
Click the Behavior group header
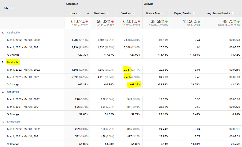point(148,4)
